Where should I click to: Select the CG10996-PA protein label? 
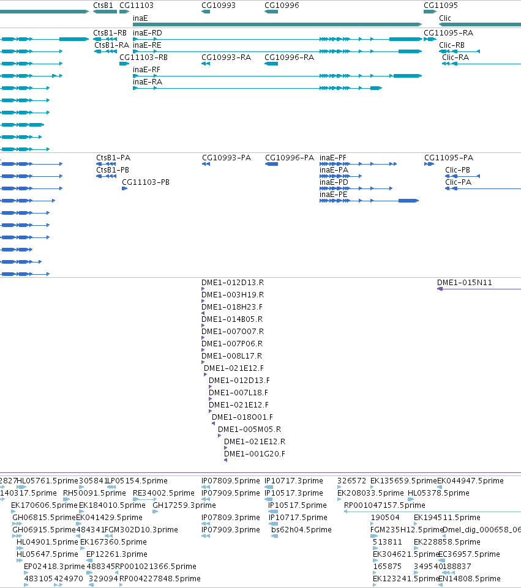tap(290, 157)
